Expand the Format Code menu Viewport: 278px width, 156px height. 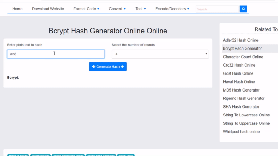click(x=86, y=9)
